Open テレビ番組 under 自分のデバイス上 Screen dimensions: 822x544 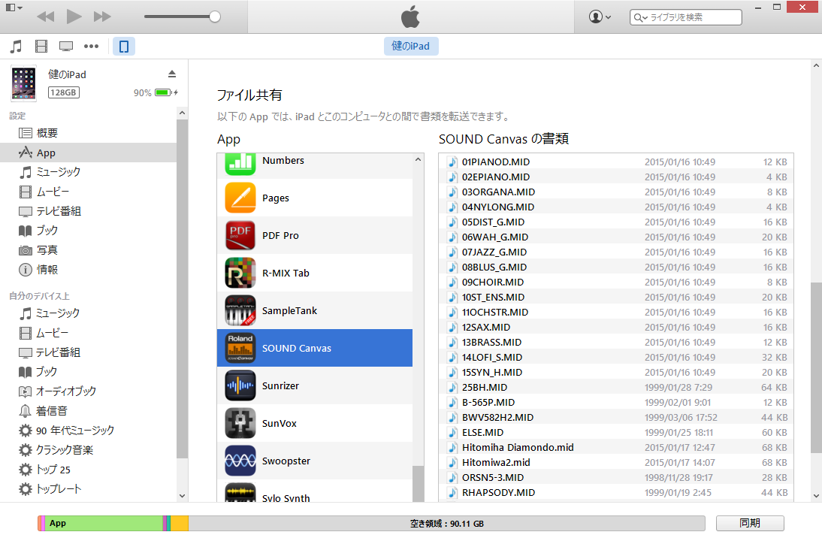point(88,352)
